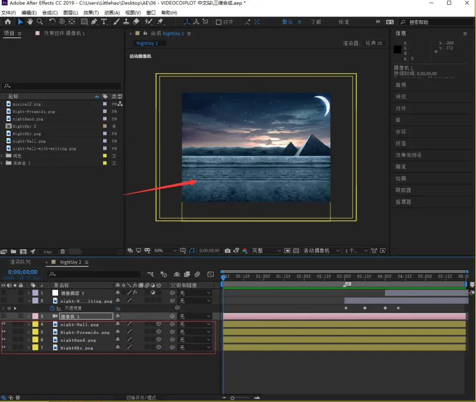The width and height of the screenshot is (476, 402).
Task: Pick the Pen tool in toolbar
Action: [x=94, y=22]
